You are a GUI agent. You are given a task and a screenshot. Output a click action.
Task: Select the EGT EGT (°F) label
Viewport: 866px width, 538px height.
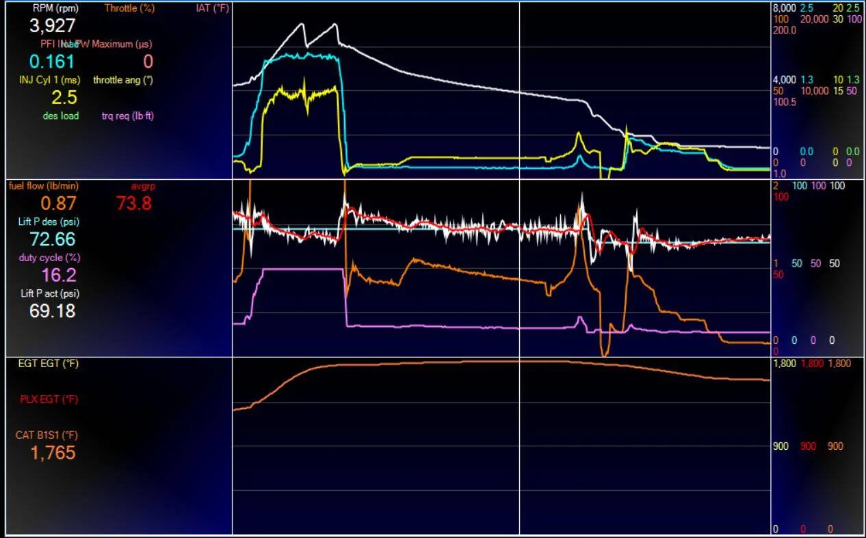(48, 364)
